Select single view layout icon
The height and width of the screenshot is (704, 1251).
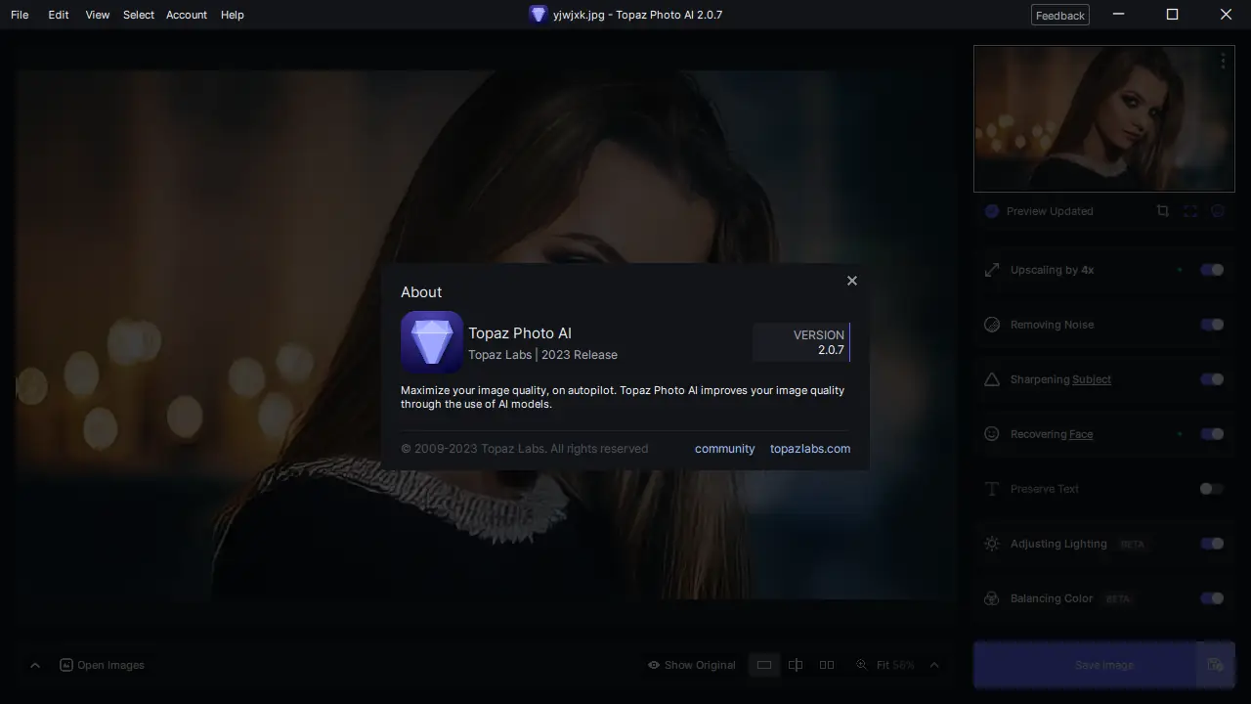click(764, 665)
